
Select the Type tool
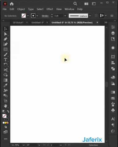[x=6, y=60]
